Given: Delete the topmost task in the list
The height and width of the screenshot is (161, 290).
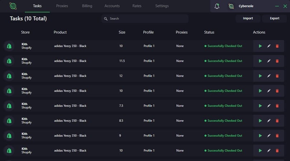Looking at the screenshot, I should (x=277, y=46).
